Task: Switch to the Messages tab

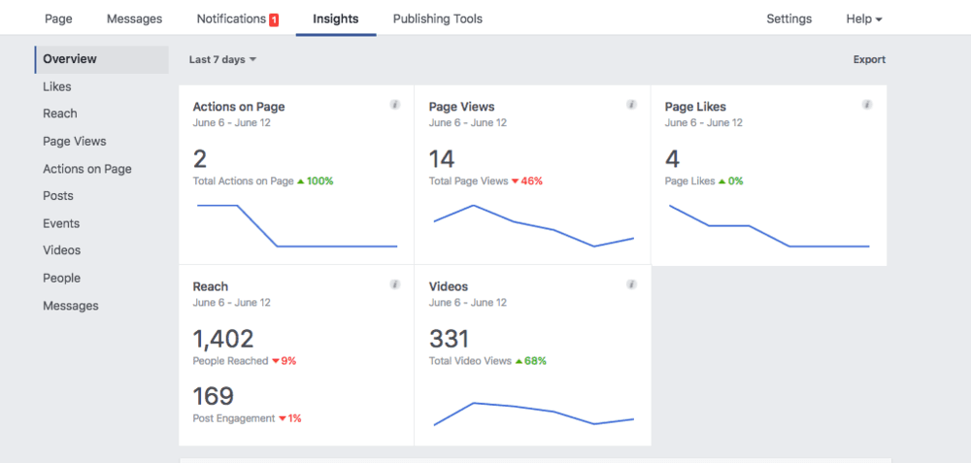Action: tap(134, 18)
